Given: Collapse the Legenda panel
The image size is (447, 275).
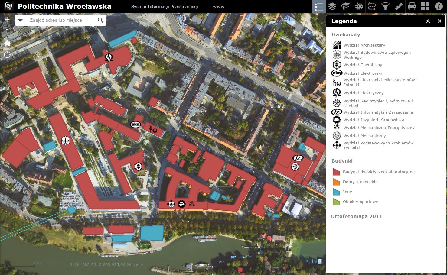Looking at the screenshot, I should (428, 21).
